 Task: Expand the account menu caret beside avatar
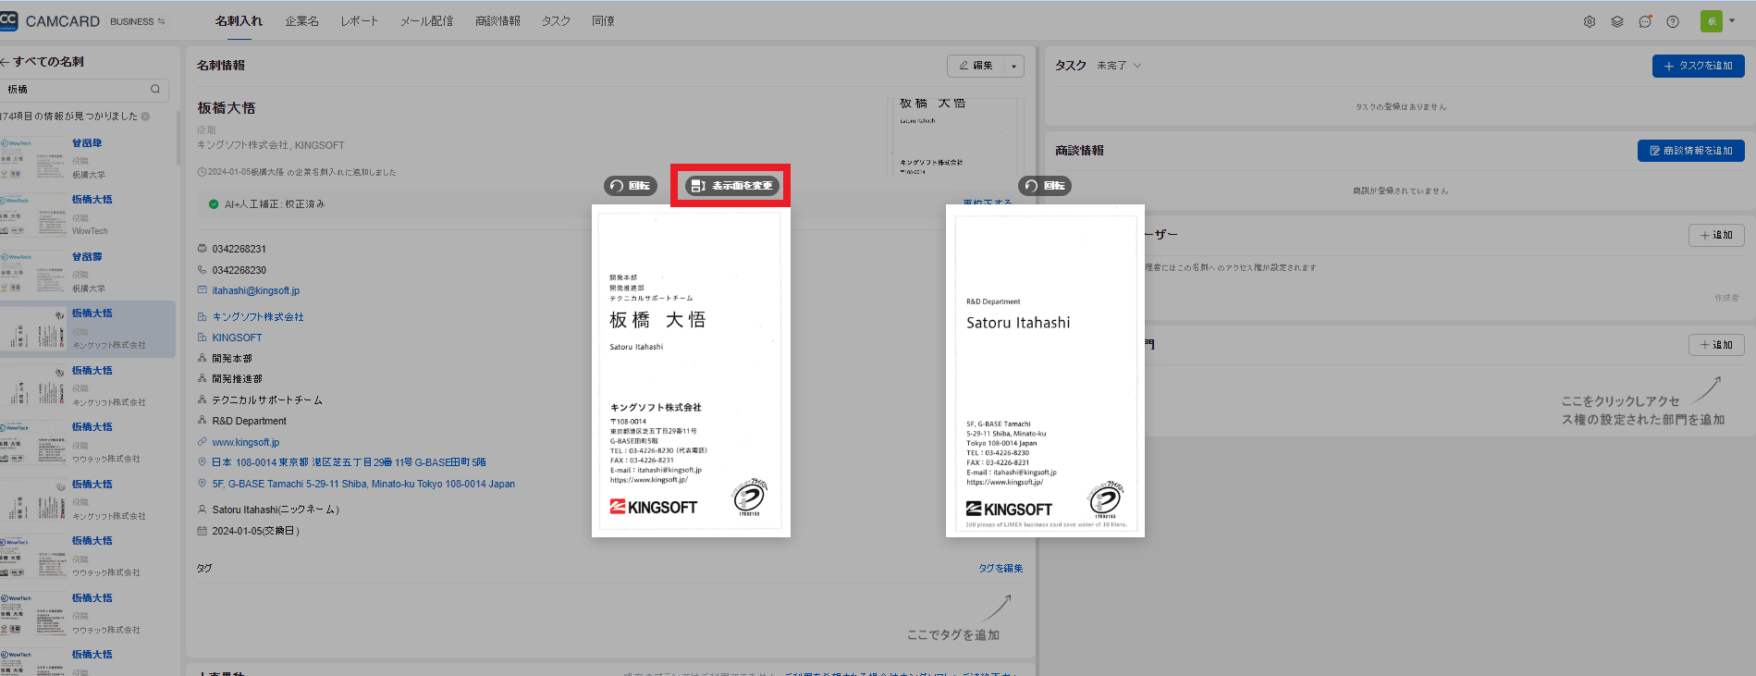click(x=1732, y=21)
